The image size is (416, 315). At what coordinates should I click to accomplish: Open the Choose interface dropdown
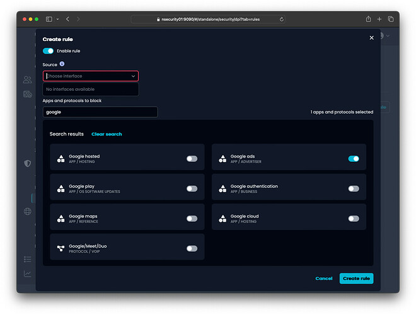[91, 76]
